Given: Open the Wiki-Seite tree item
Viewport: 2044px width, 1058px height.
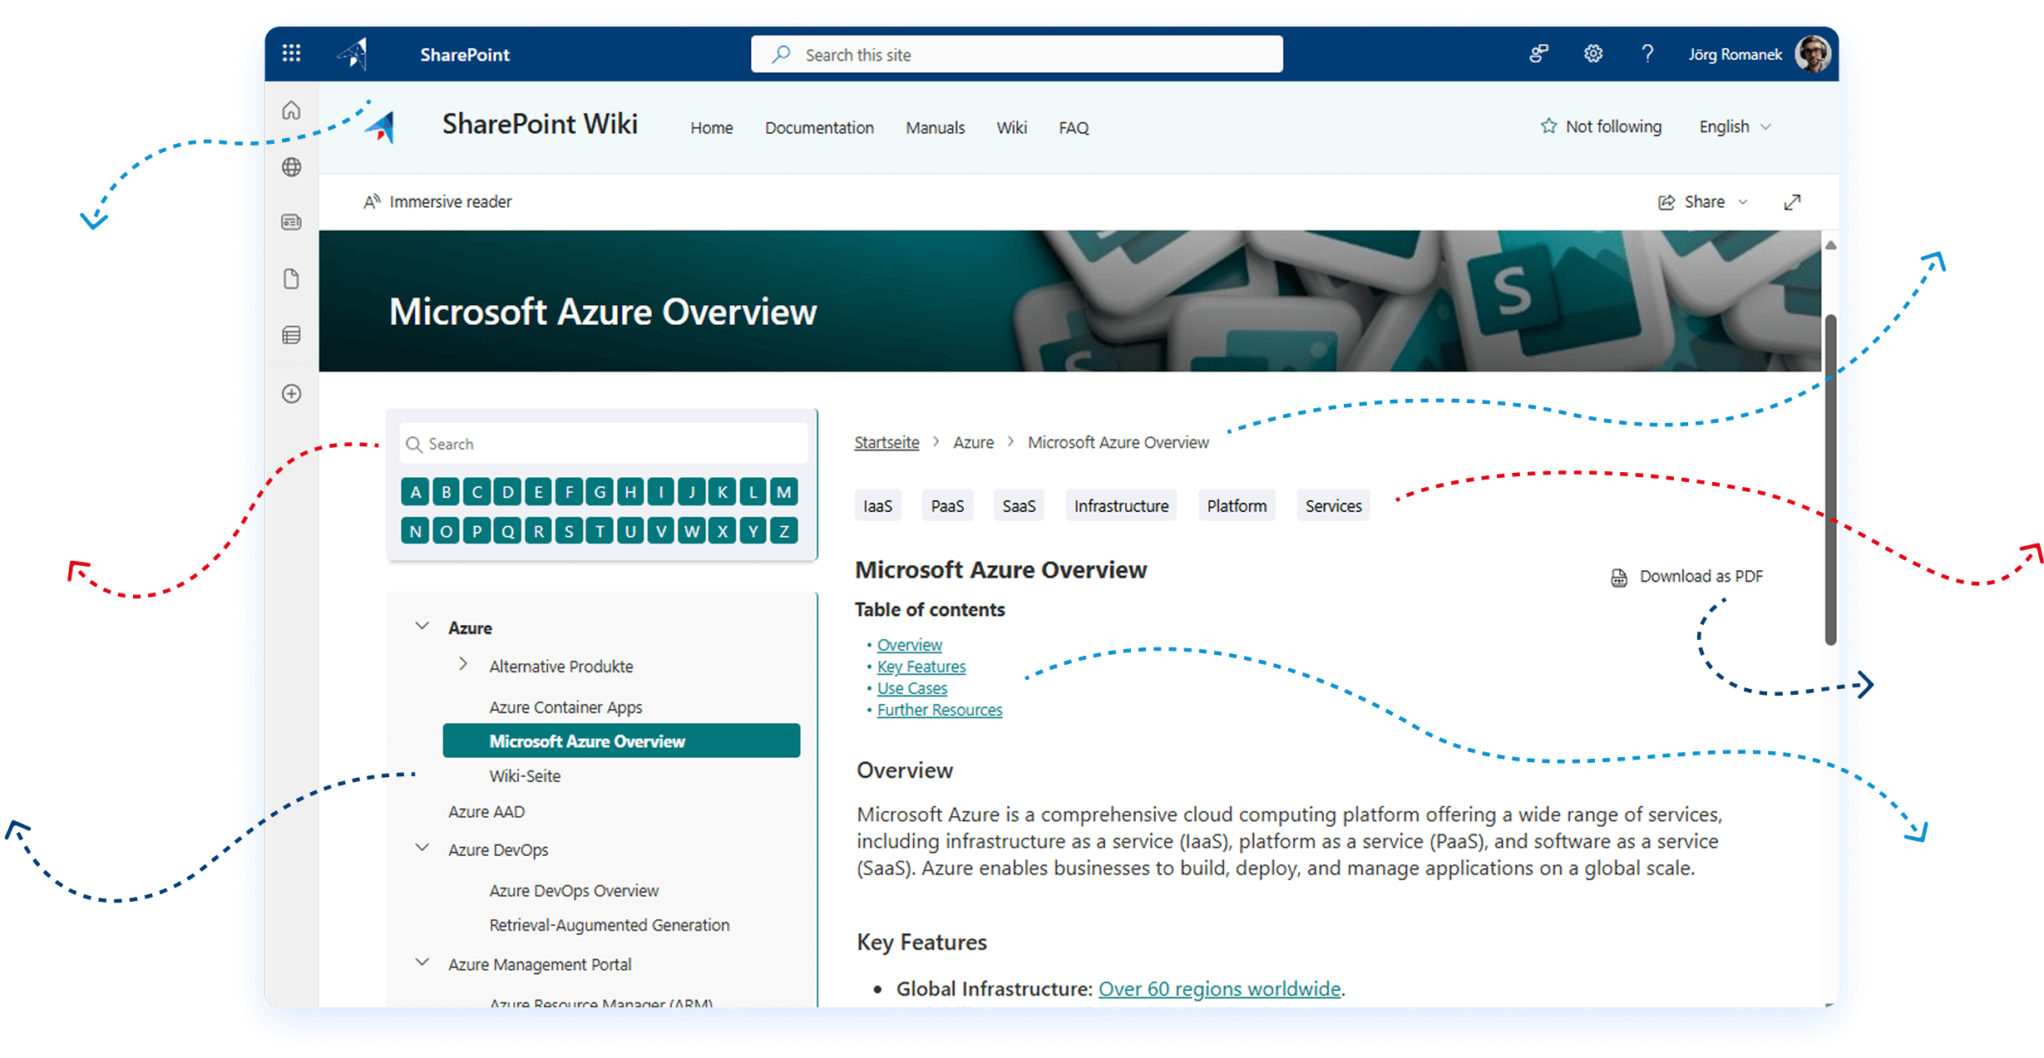Looking at the screenshot, I should (x=525, y=776).
